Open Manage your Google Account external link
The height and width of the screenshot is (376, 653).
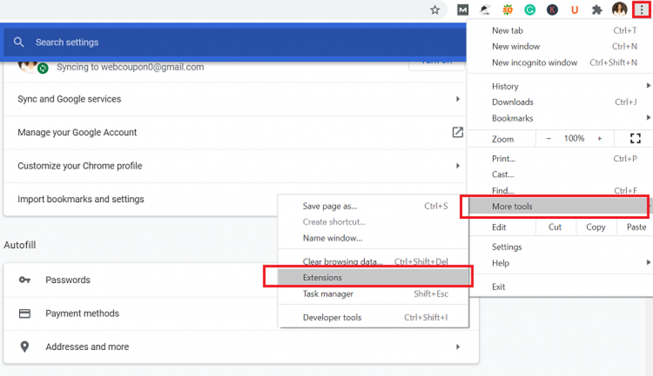click(x=457, y=132)
